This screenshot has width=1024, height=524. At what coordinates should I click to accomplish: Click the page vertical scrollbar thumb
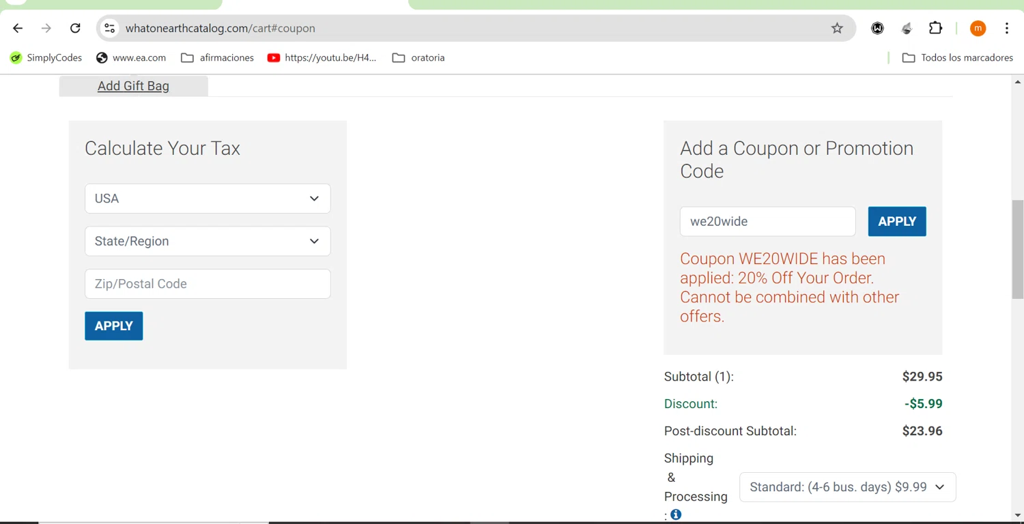coord(1017,249)
